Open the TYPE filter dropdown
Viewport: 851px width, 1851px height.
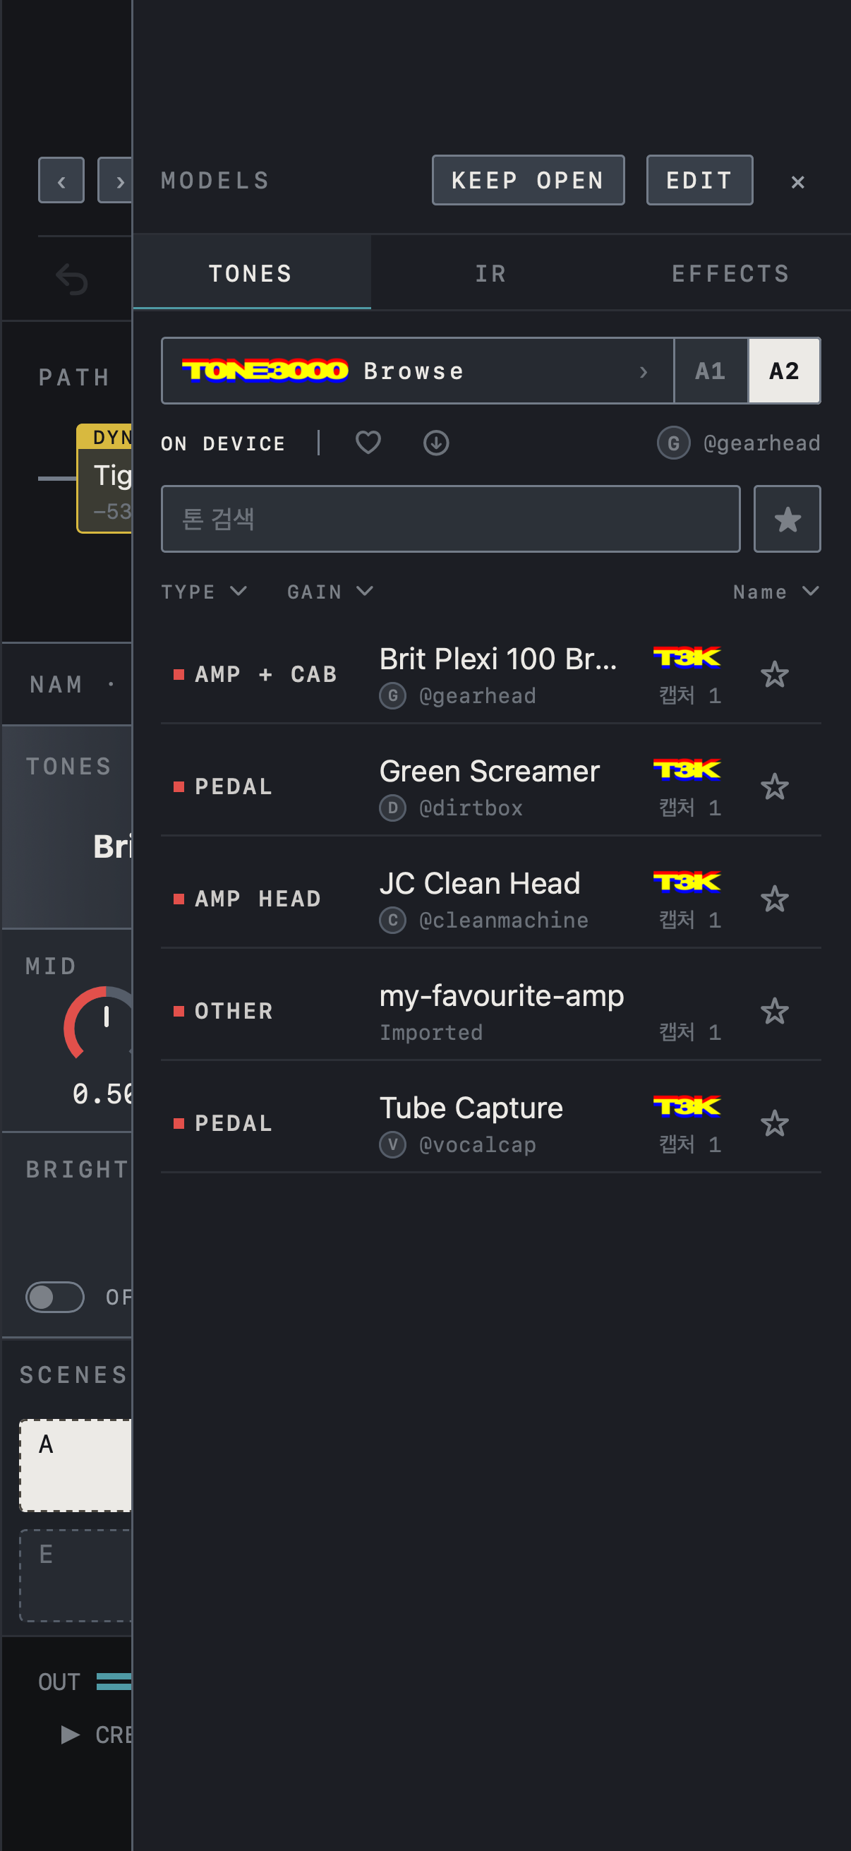[204, 592]
